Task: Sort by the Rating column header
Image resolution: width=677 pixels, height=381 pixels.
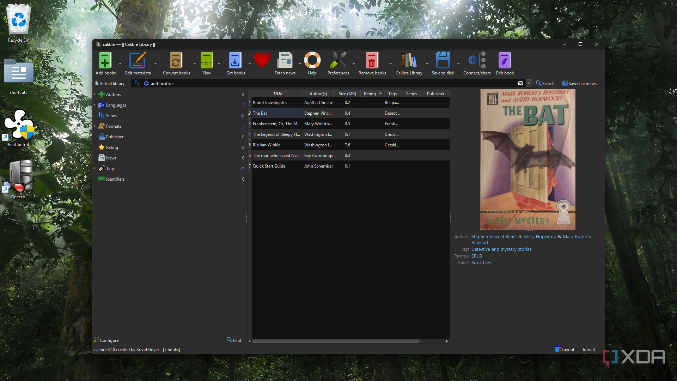Action: (x=372, y=93)
